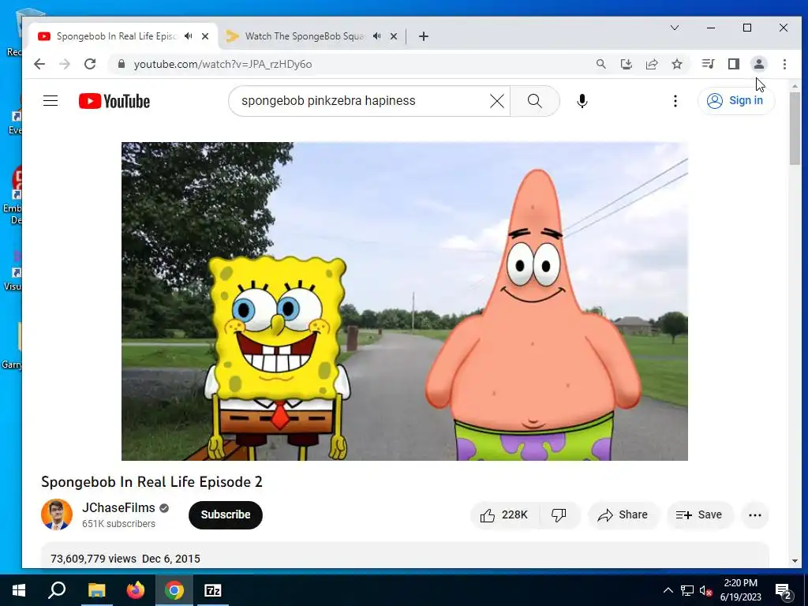The image size is (808, 606).
Task: Open Chrome three-dot menu
Action: pos(785,64)
